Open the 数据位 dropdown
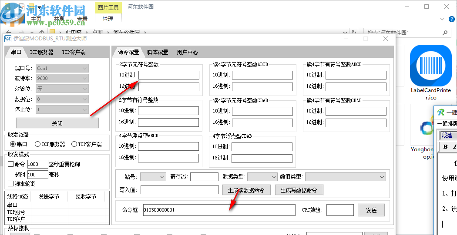Screen dimensions: 457x235 click(x=62, y=99)
